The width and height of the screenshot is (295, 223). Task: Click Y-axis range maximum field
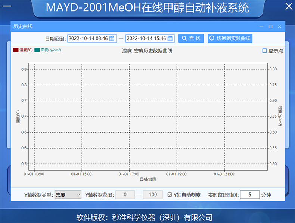coord(153,195)
